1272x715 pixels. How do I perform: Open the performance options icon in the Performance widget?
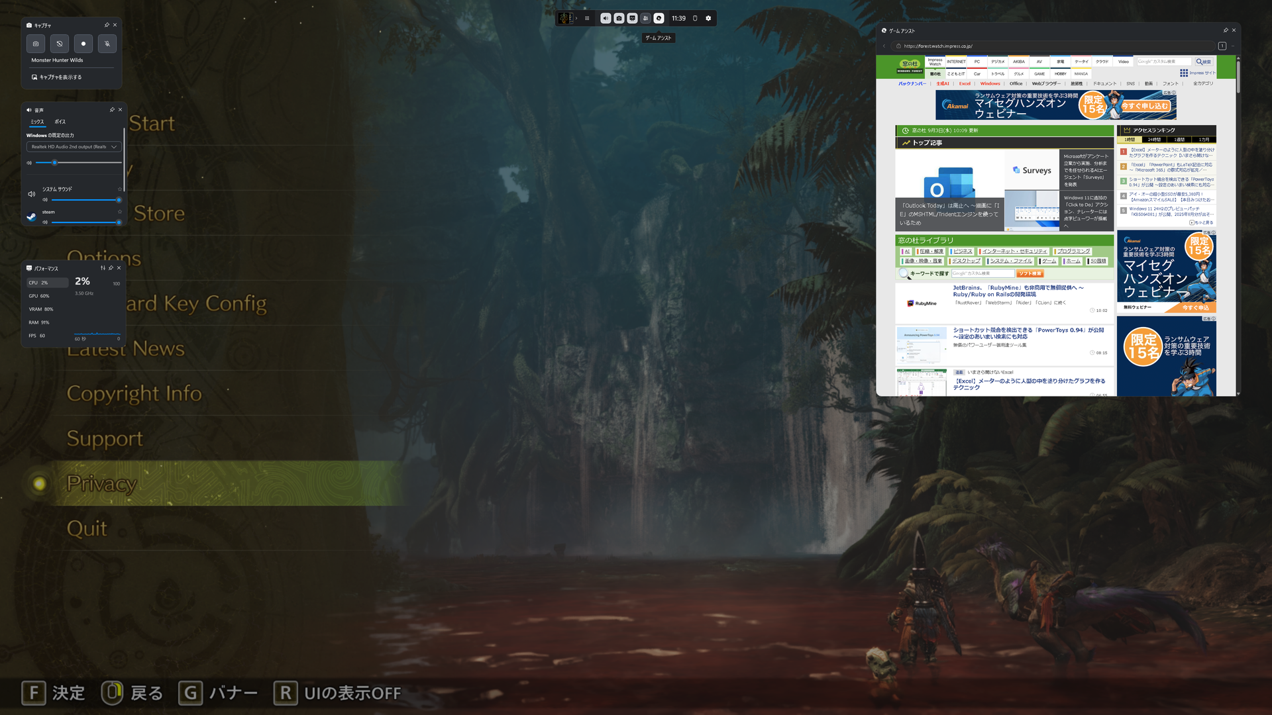click(103, 268)
